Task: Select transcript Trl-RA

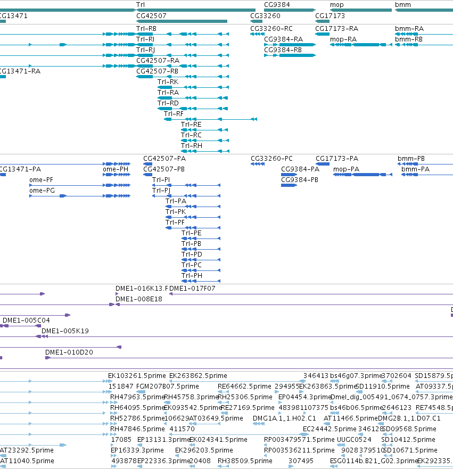Action: (168, 93)
